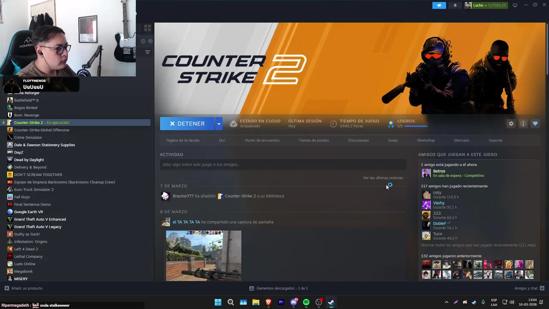
Task: Open Guías tab
Action: (393, 140)
